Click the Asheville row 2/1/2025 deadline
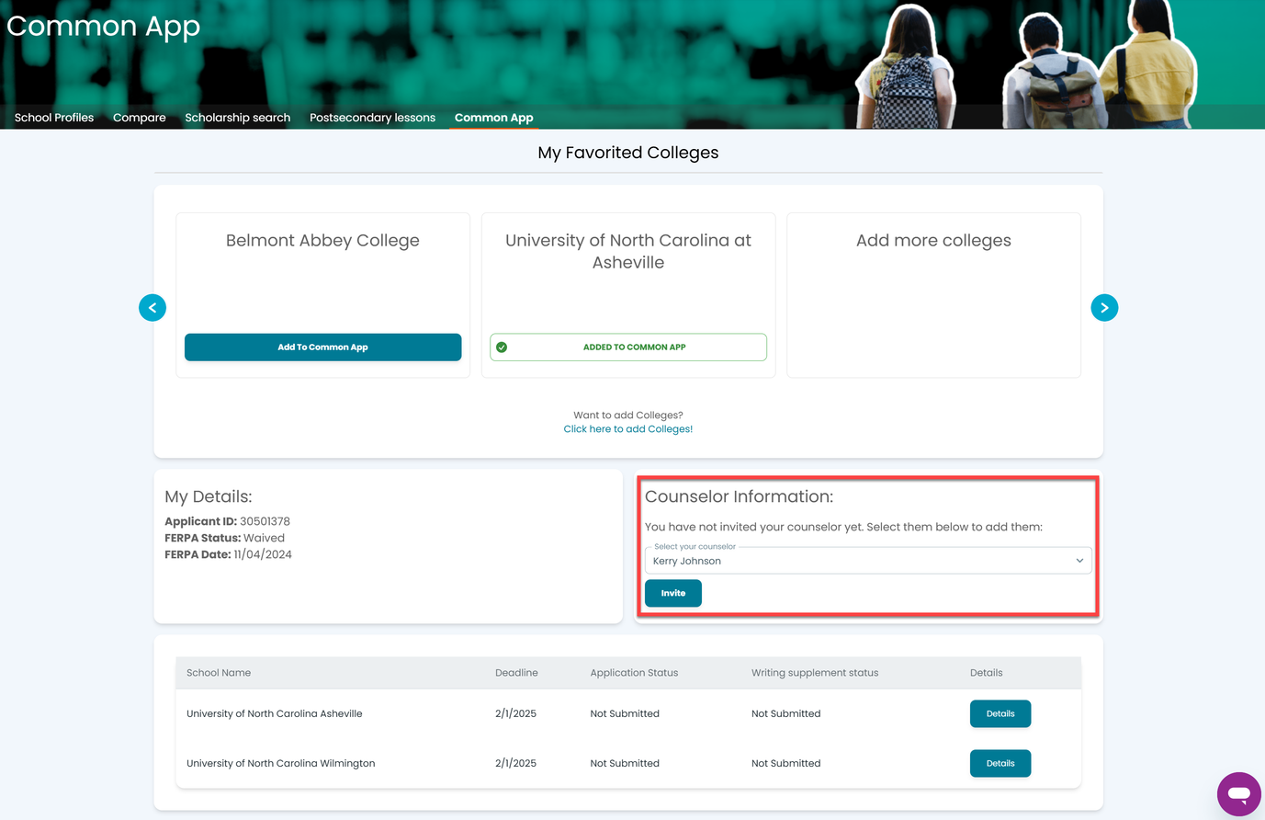Image resolution: width=1265 pixels, height=820 pixels. [x=515, y=713]
